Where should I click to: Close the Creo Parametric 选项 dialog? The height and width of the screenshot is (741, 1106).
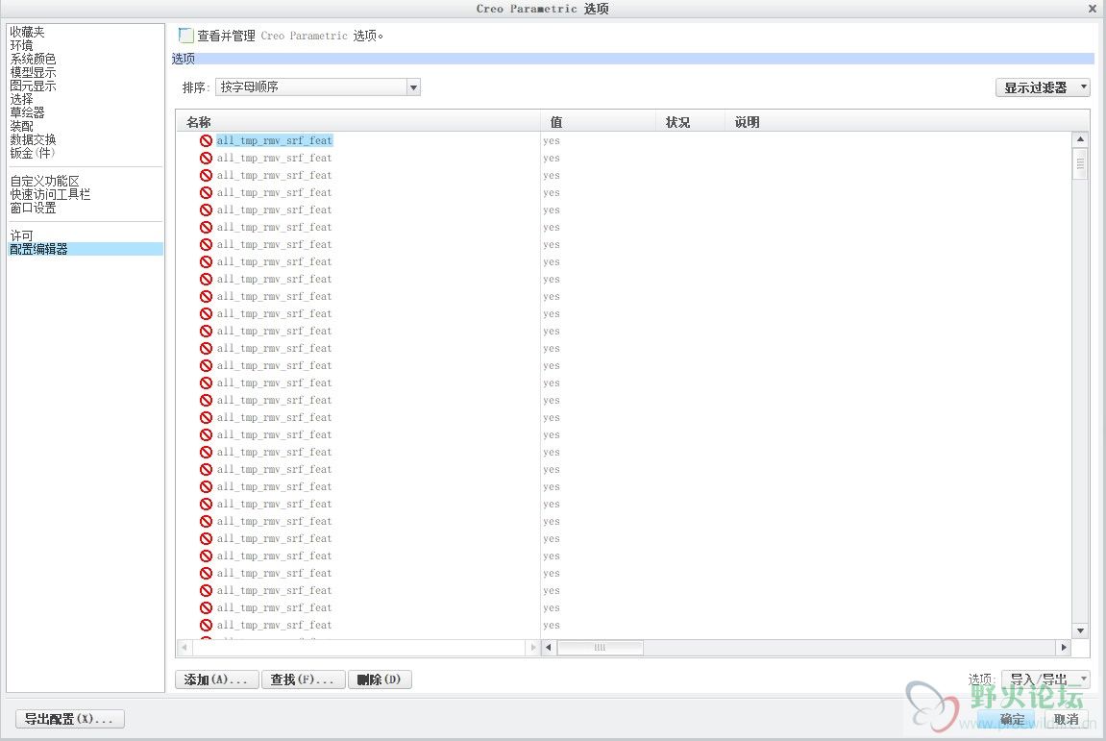point(1092,9)
